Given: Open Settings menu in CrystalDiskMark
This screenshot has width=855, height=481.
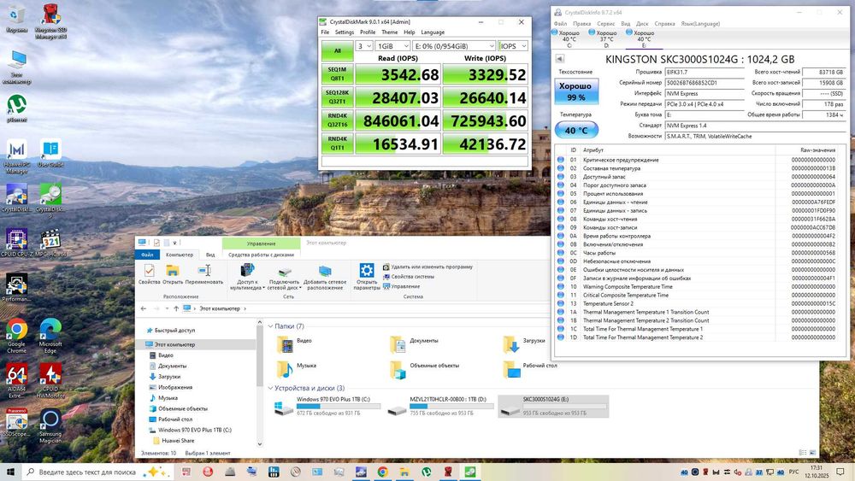Looking at the screenshot, I should 344,32.
